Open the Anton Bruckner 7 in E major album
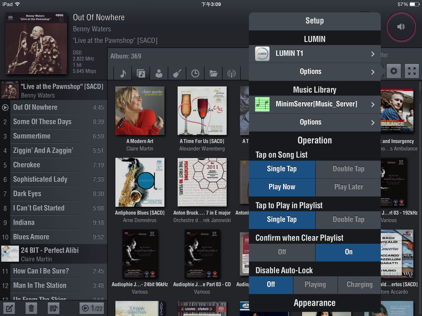 pos(202,182)
